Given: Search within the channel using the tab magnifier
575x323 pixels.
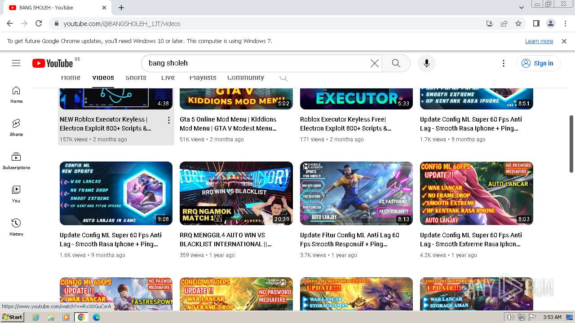Looking at the screenshot, I should pyautogui.click(x=283, y=78).
